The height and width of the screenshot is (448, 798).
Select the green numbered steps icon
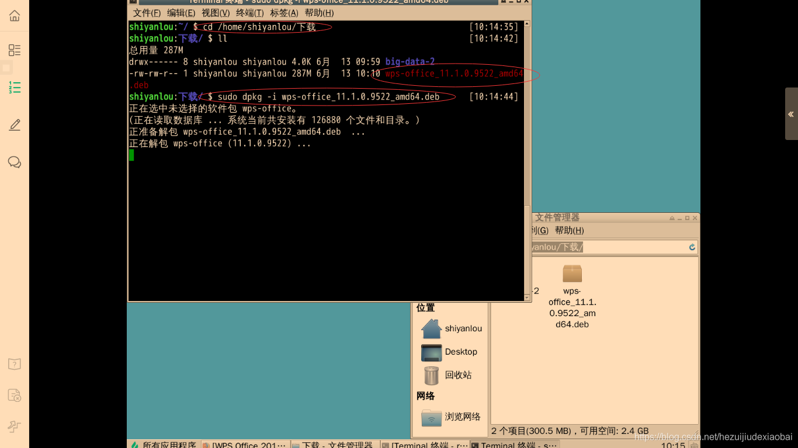15,87
